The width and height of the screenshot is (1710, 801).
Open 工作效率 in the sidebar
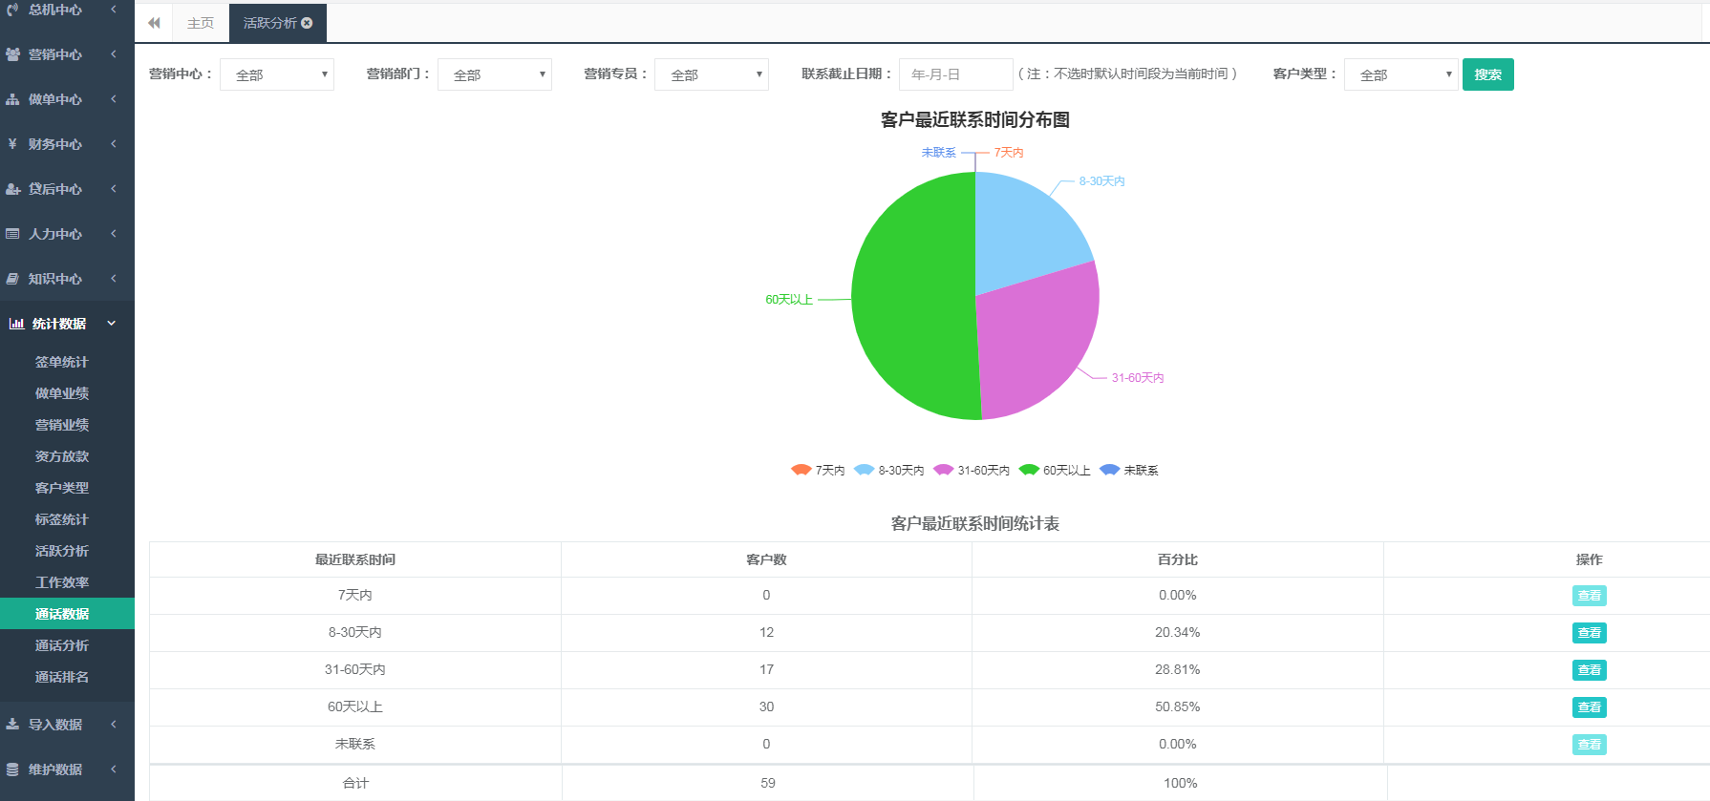tap(62, 582)
